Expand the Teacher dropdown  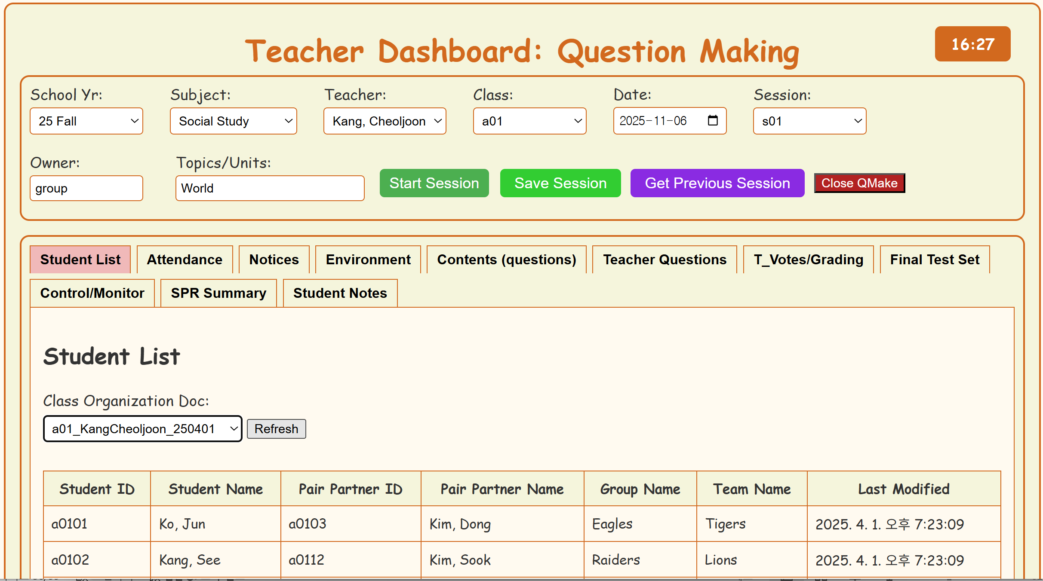point(385,121)
